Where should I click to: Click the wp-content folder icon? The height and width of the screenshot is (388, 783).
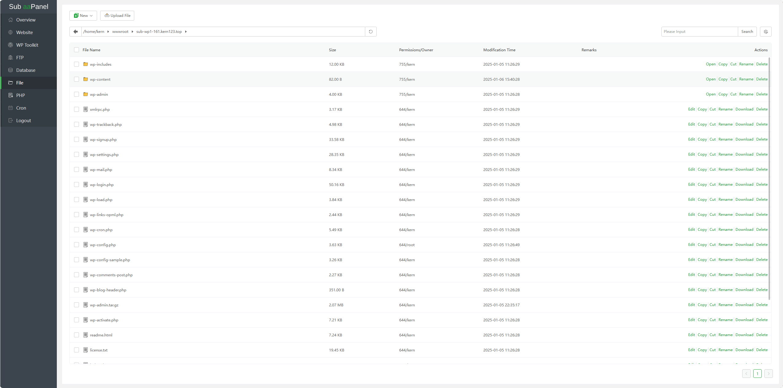click(86, 79)
